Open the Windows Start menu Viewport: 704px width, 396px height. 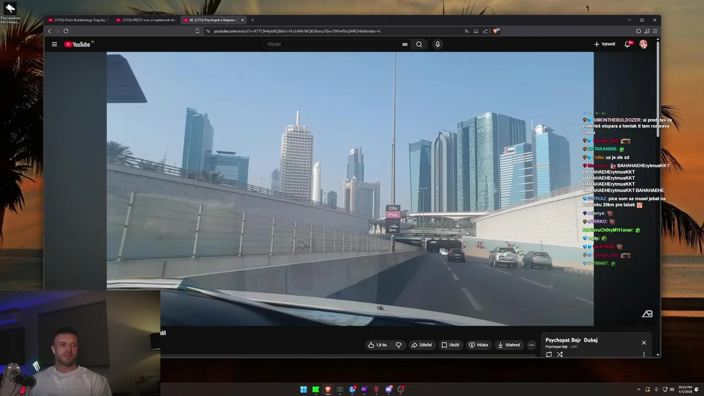tap(304, 389)
